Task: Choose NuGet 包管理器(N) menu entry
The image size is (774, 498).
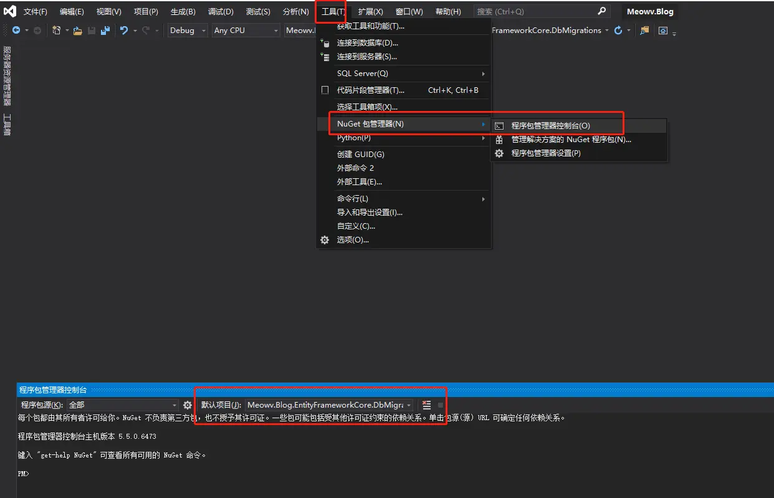Action: 404,124
